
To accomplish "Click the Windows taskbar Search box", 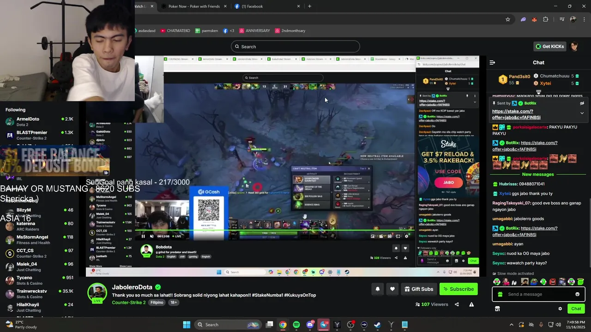I will 228,325.
